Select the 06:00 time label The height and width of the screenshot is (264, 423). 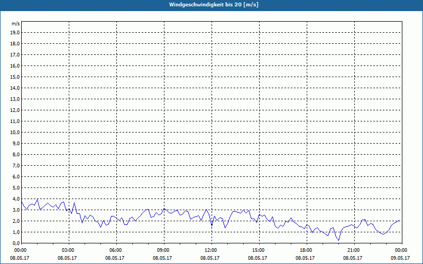click(x=116, y=250)
